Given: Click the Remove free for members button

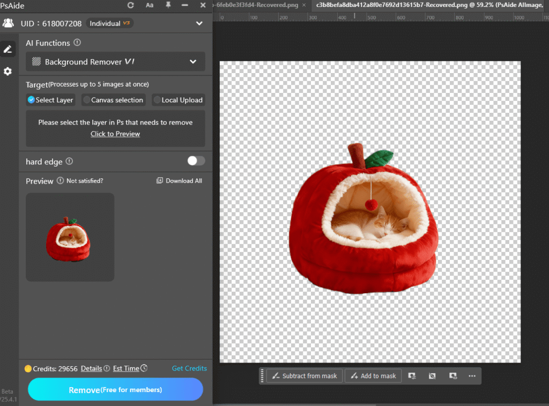Looking at the screenshot, I should pos(115,388).
